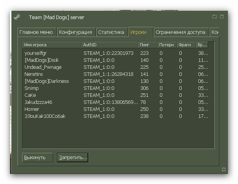The width and height of the screenshot is (238, 184).
Task: Click ping value 141
Action: point(144,74)
